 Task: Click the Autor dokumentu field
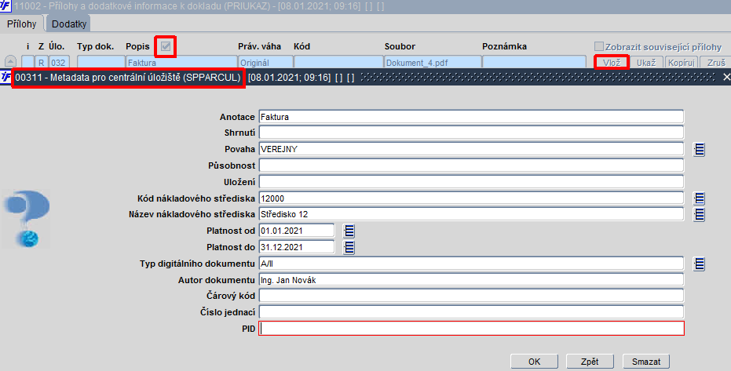pos(471,280)
